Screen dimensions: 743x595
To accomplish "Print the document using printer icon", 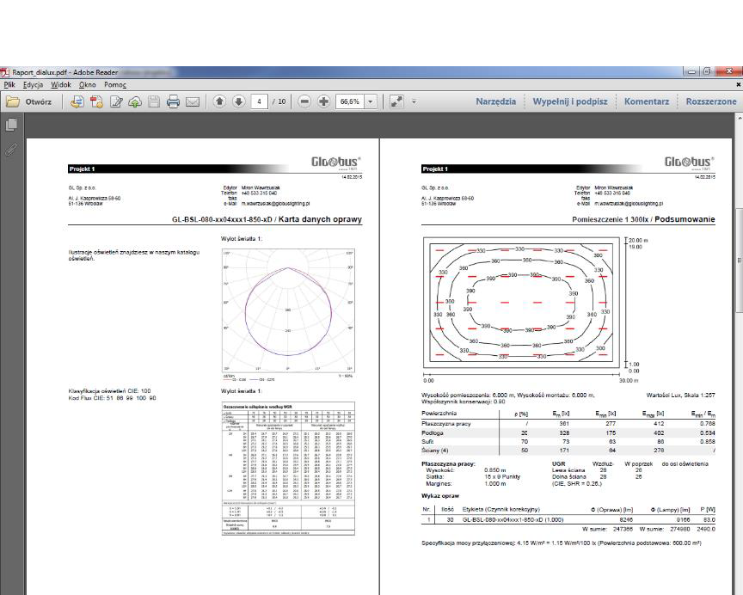I will click(173, 101).
